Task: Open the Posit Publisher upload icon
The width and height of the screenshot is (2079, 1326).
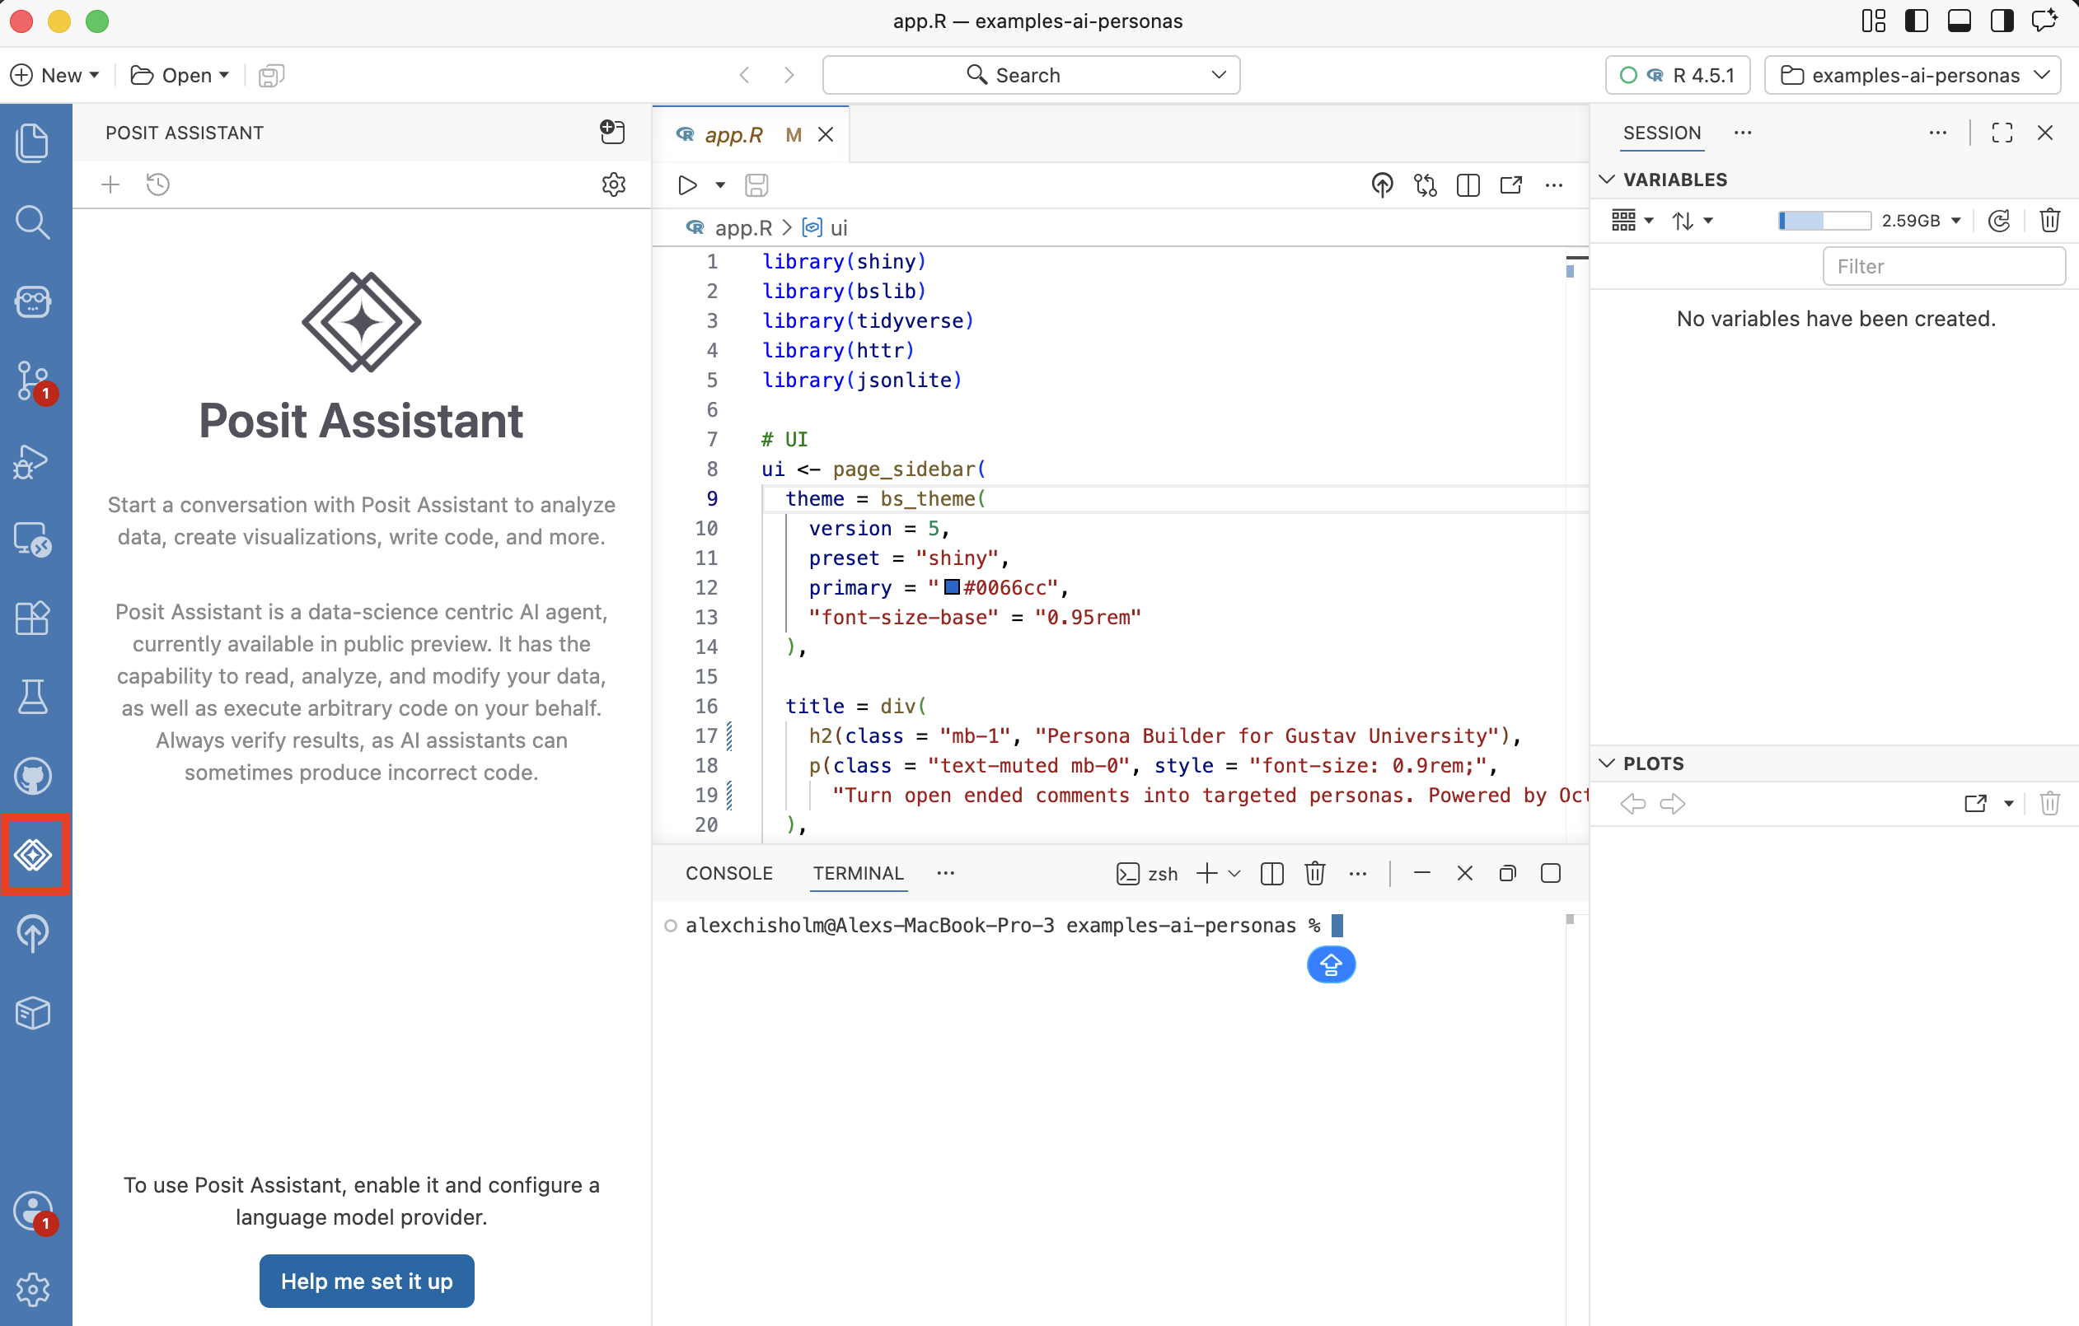Action: pyautogui.click(x=33, y=933)
